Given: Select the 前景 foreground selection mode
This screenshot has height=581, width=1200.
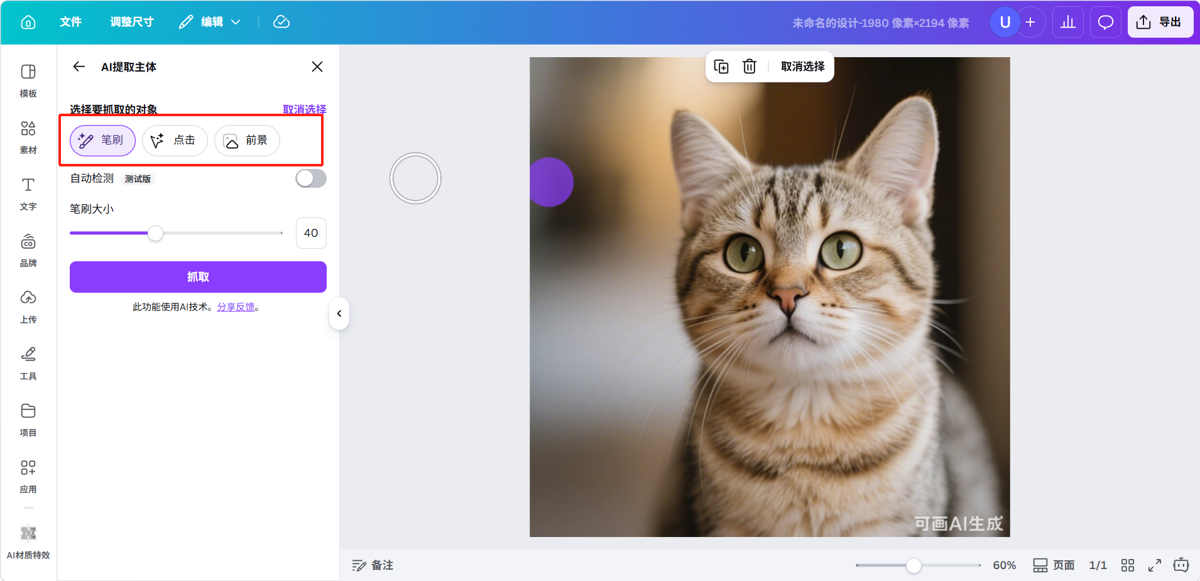Looking at the screenshot, I should pos(247,140).
